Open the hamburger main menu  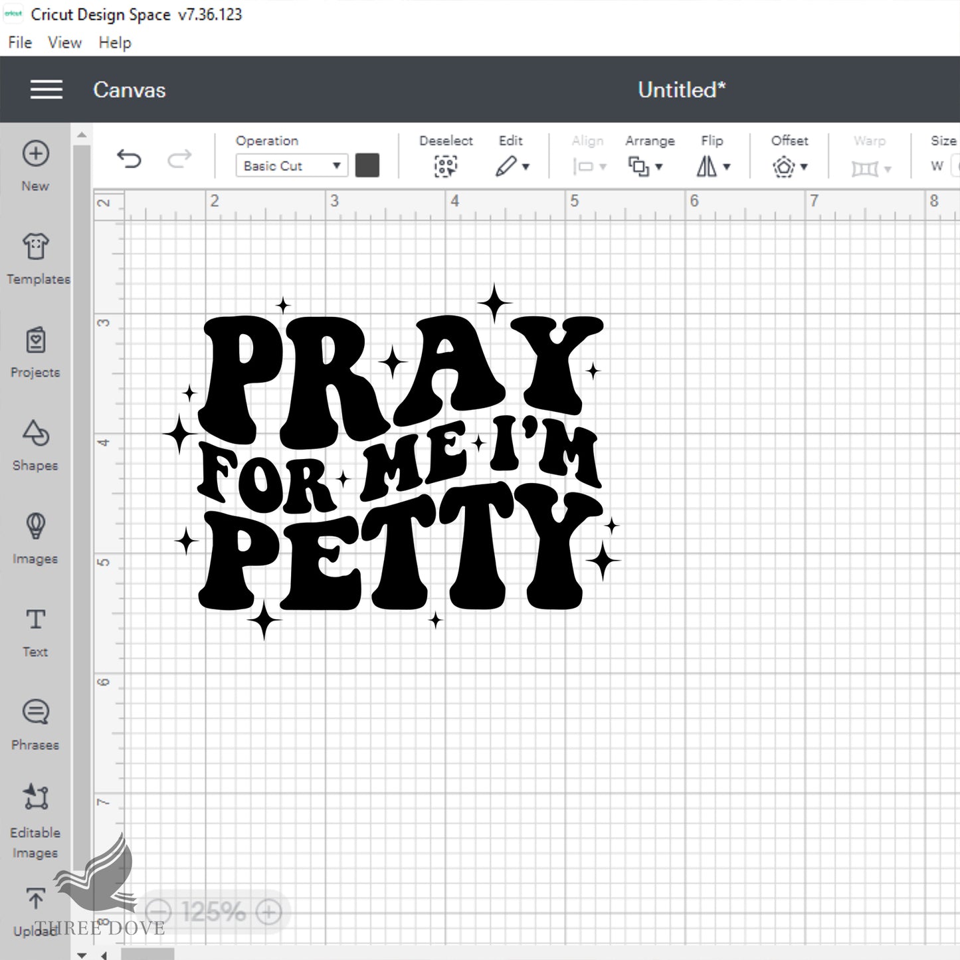tap(47, 90)
